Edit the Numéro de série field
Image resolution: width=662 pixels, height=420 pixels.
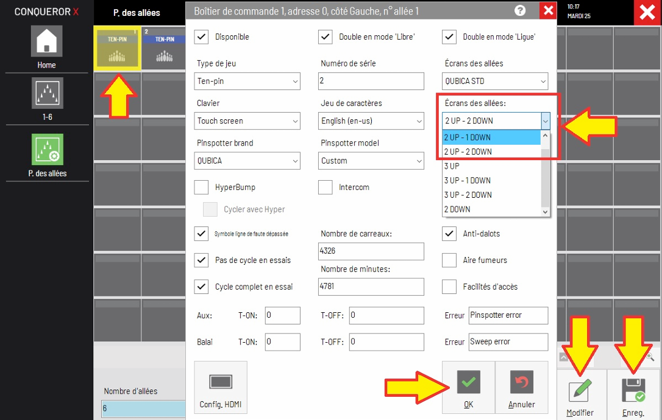[x=371, y=81]
